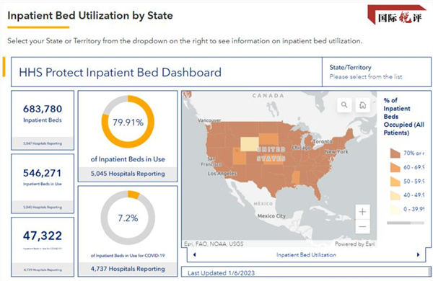Select the 546,271 Inpatient Beds in Use card
This screenshot has width=433, height=281.
click(x=43, y=184)
